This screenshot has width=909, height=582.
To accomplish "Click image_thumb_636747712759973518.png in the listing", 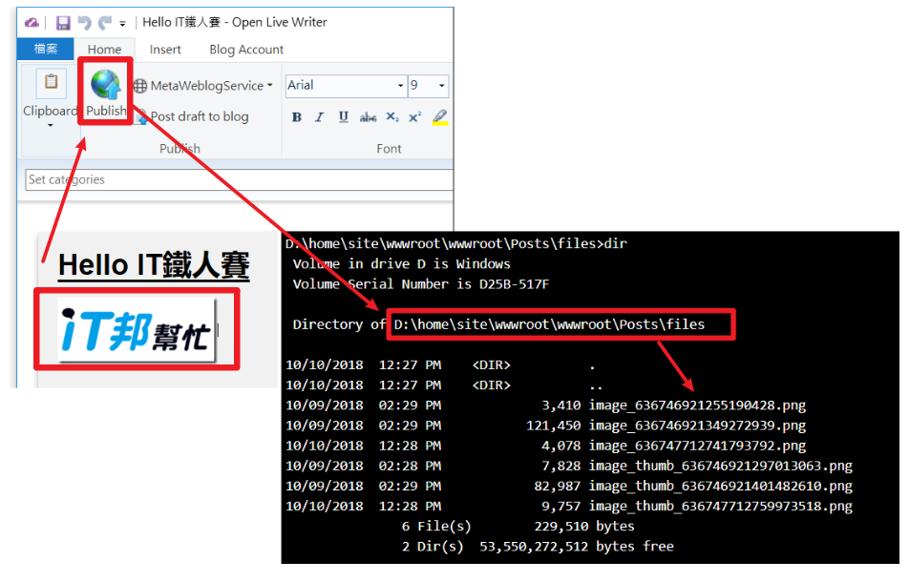I will (721, 506).
